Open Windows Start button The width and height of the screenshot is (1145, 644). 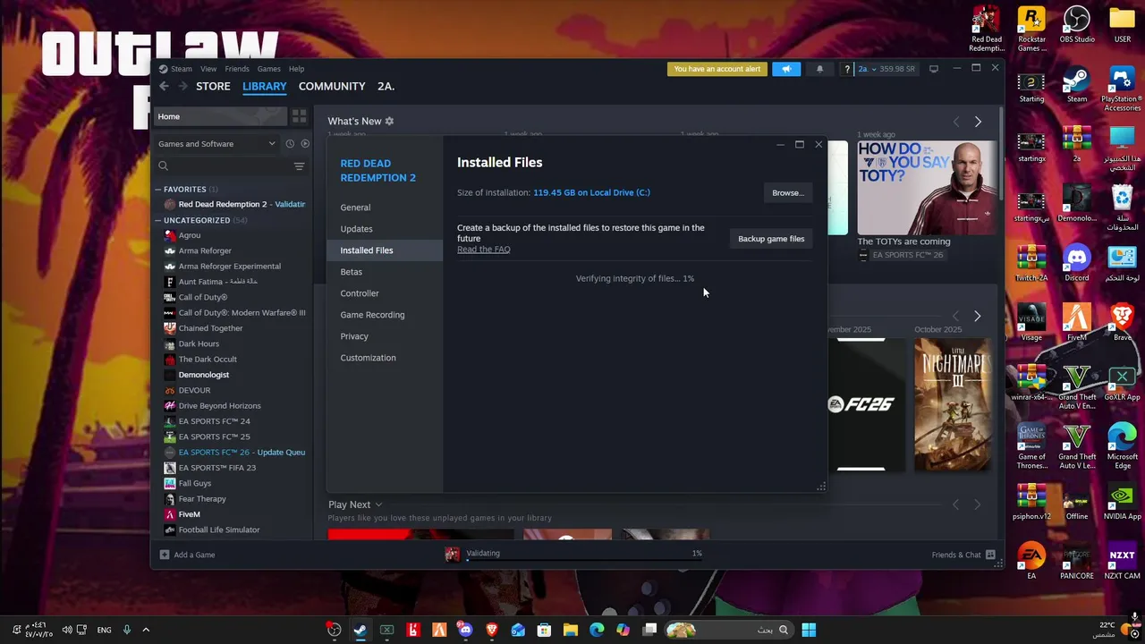pyautogui.click(x=809, y=630)
